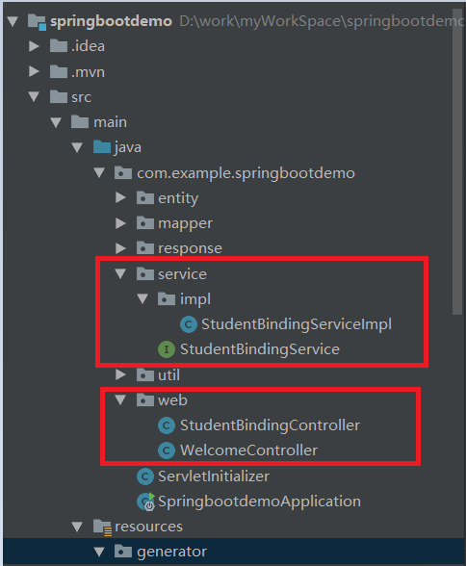Click the src folder icon
Screen dimensions: 466x566
click(59, 96)
